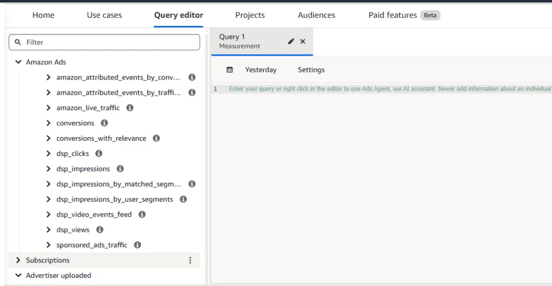Close the Query 1 tab
Screen dimensions: 552x286
[303, 41]
